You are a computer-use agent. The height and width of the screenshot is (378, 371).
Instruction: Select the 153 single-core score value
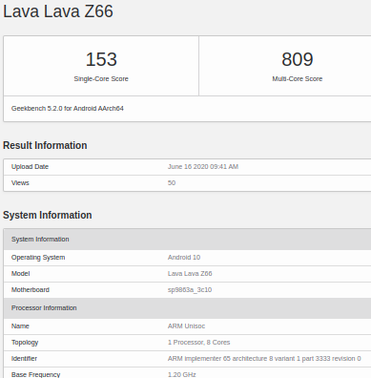click(101, 59)
